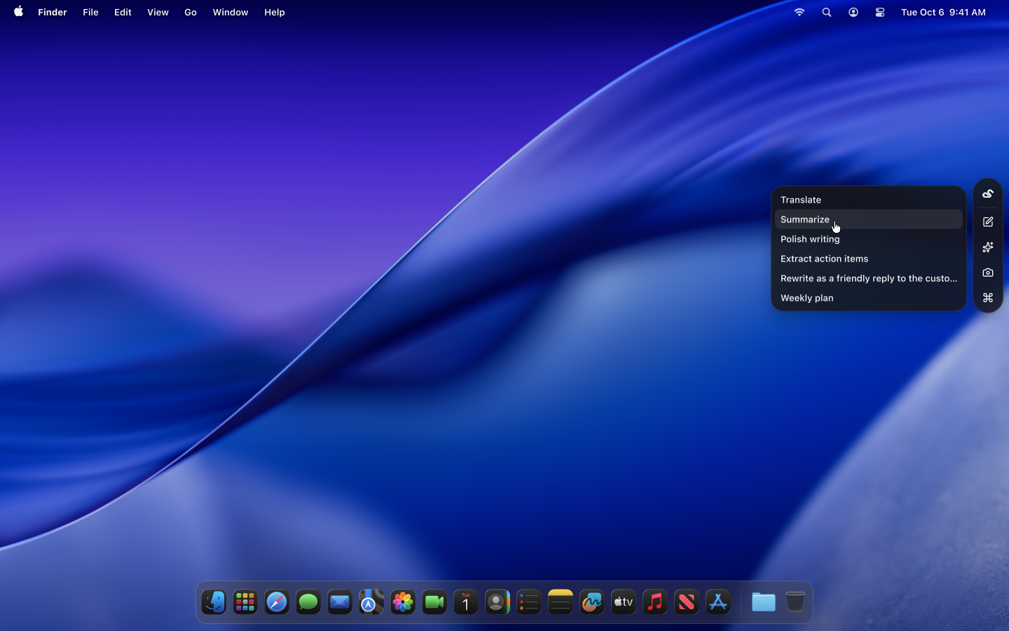
Task: Open the Window menu
Action: click(x=231, y=12)
